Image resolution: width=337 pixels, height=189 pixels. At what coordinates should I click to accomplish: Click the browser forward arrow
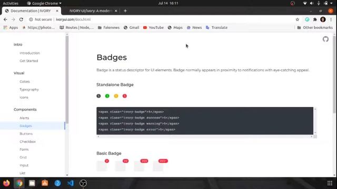13,19
